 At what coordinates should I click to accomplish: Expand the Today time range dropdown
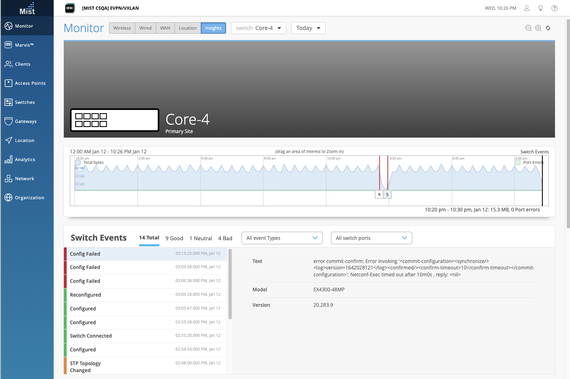[x=308, y=28]
